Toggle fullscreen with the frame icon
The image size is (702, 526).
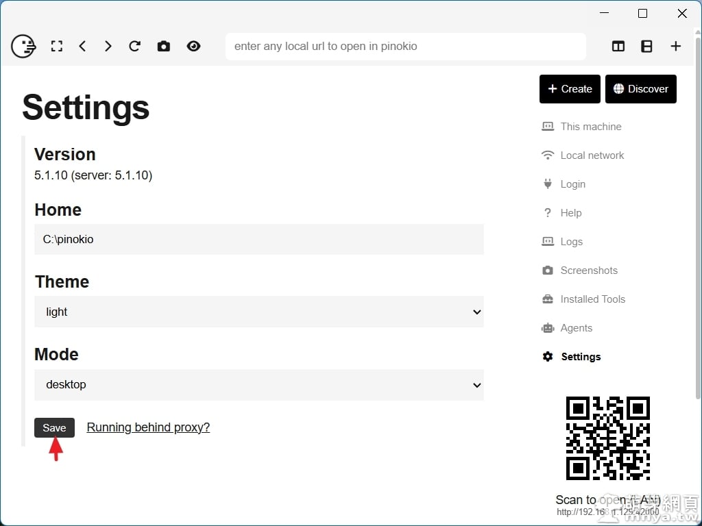(x=57, y=46)
